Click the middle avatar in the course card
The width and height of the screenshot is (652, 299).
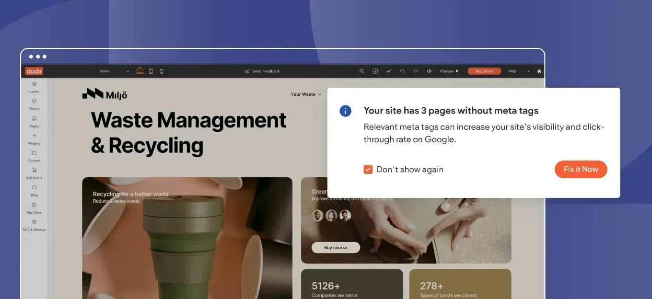(331, 216)
